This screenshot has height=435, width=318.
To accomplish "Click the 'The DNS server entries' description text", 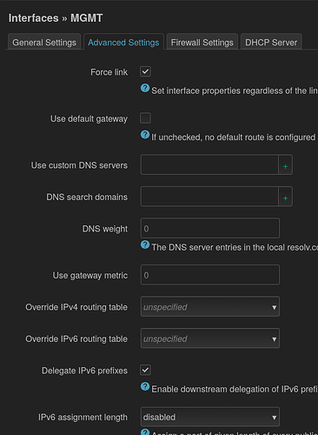I will [235, 247].
